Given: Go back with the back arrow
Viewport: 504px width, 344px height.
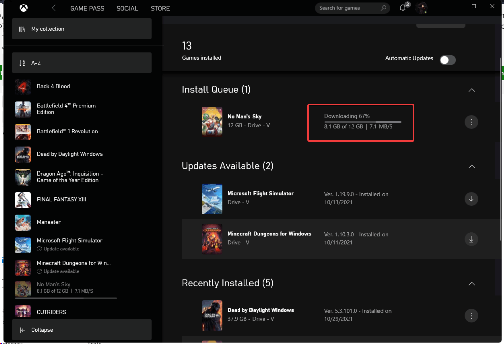Looking at the screenshot, I should [x=54, y=8].
